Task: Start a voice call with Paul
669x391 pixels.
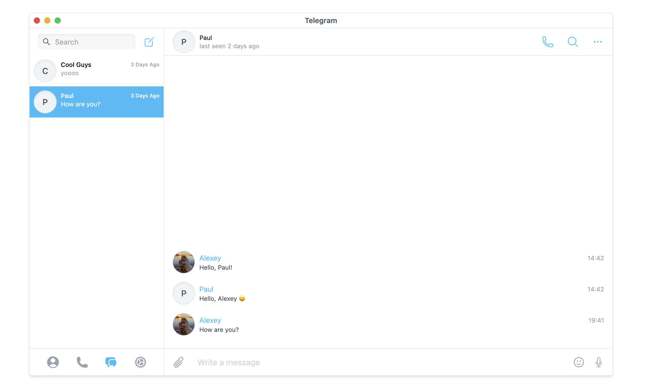Action: [x=547, y=42]
